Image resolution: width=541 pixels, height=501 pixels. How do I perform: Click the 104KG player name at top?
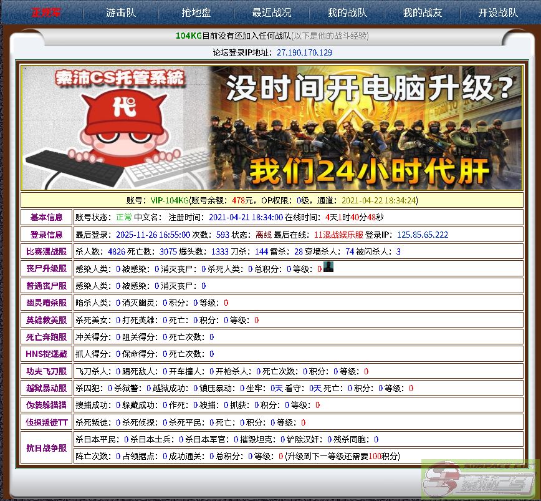188,36
